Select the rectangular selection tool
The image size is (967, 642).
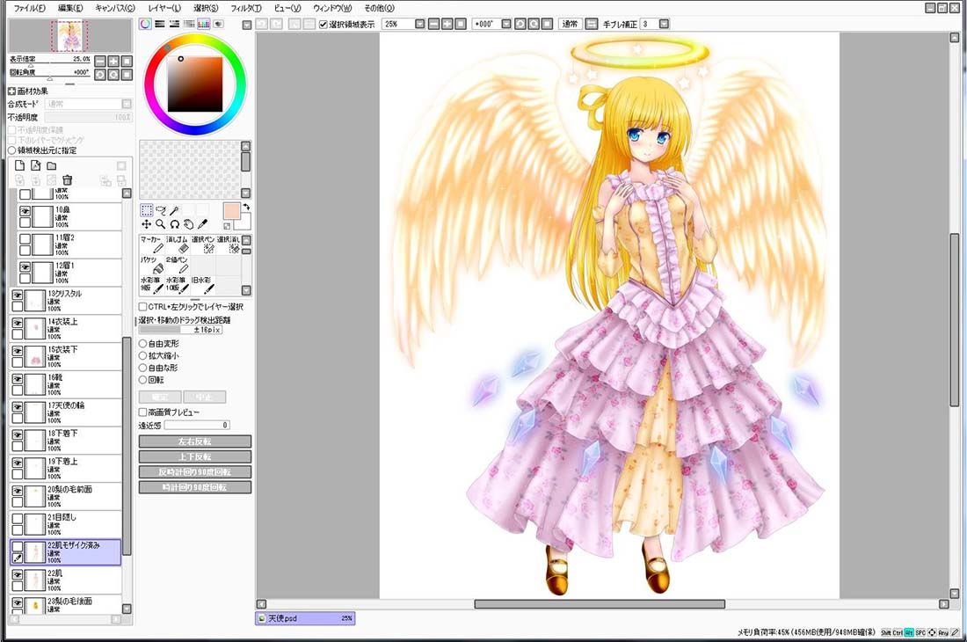[146, 211]
